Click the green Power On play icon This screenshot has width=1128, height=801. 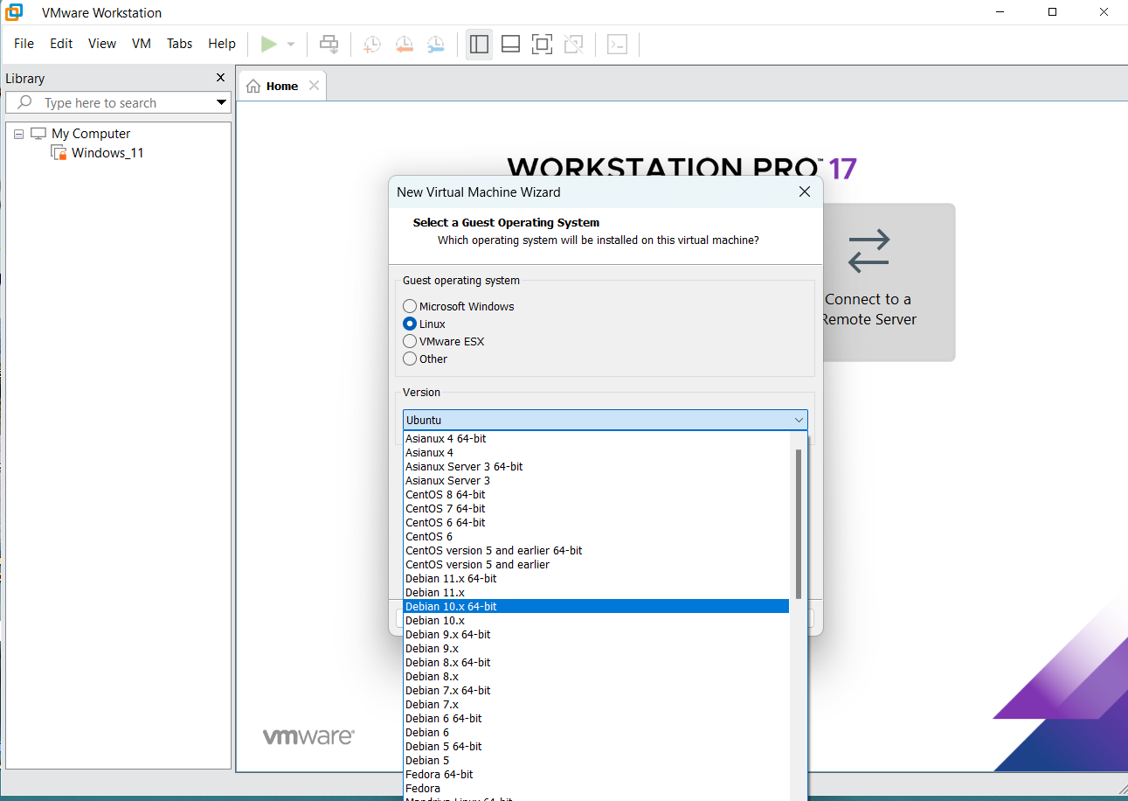click(x=269, y=44)
